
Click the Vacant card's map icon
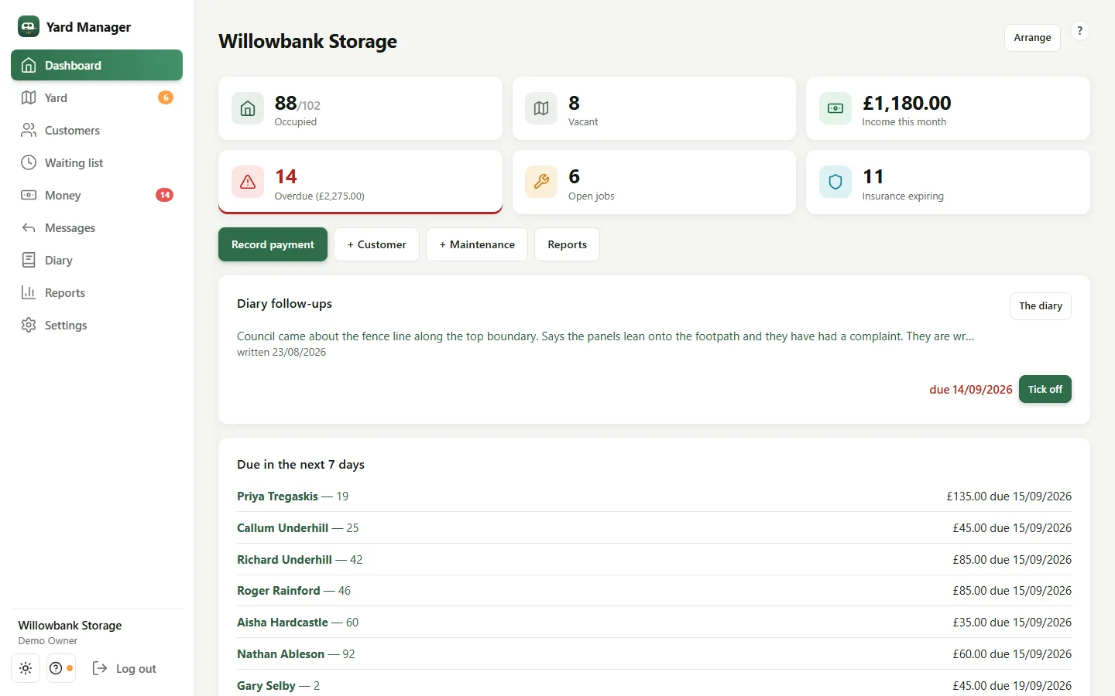(541, 108)
